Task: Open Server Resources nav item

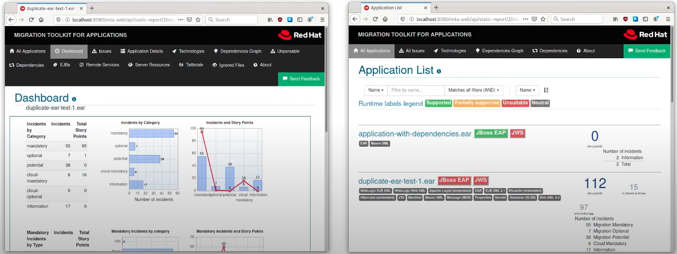Action: [x=149, y=65]
